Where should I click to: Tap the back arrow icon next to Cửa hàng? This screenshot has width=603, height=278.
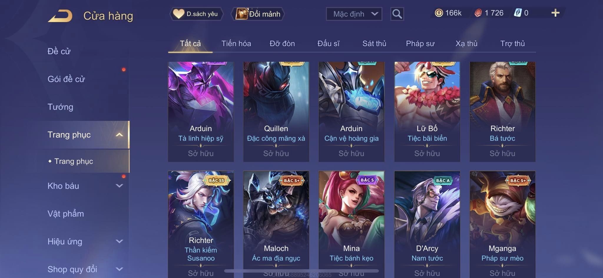[61, 16]
